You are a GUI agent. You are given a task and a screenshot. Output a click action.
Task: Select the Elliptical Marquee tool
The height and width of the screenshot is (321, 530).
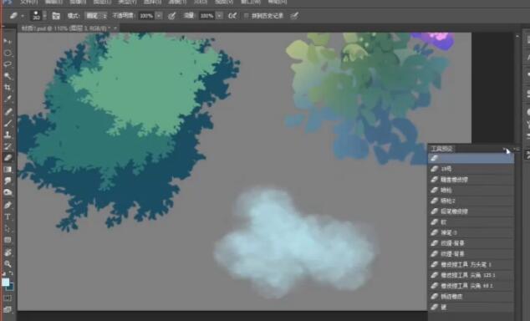click(x=8, y=53)
